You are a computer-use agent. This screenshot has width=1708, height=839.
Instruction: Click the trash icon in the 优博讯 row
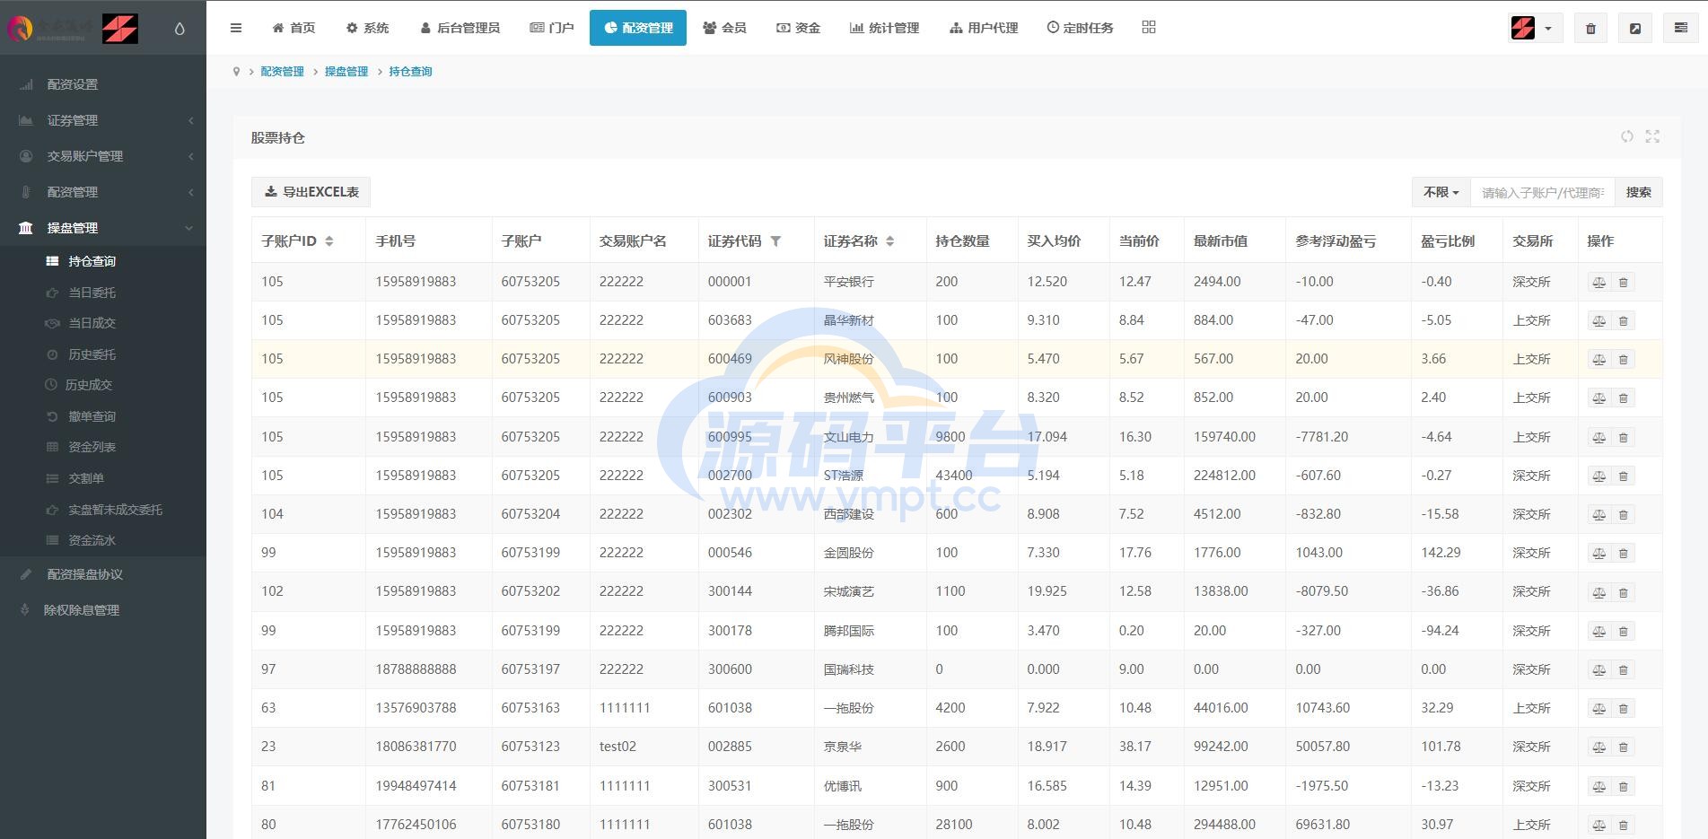[1623, 786]
